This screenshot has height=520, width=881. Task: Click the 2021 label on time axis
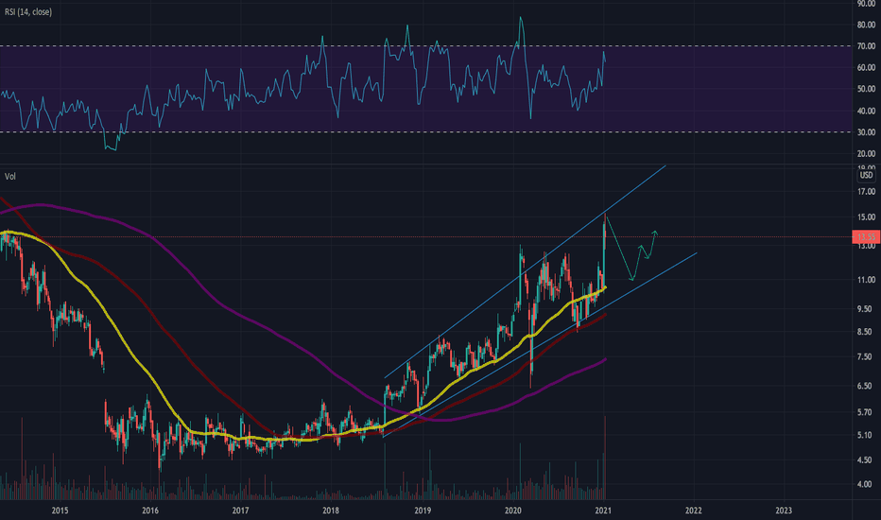click(x=603, y=511)
